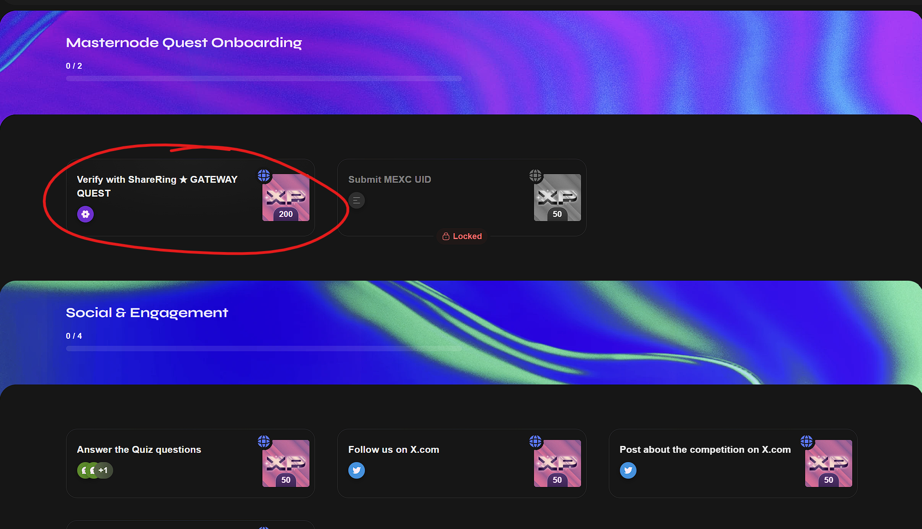The width and height of the screenshot is (922, 529).
Task: Open Post about the competition quest
Action: [x=705, y=450]
